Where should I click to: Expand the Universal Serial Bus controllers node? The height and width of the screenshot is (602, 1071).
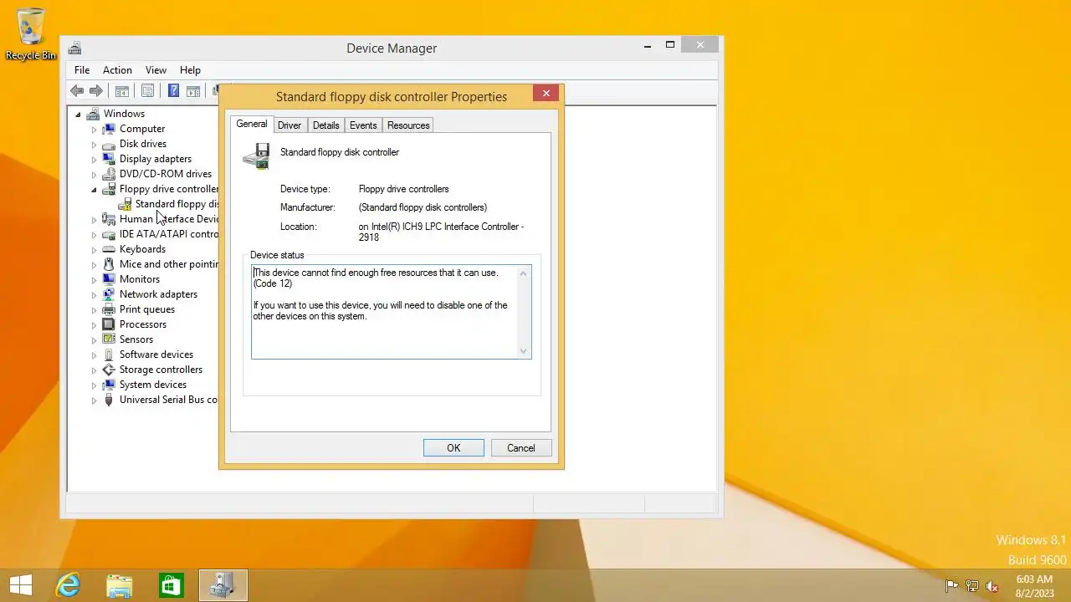pos(94,400)
